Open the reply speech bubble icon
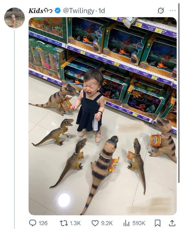This screenshot has width=181, height=229. [33, 223]
